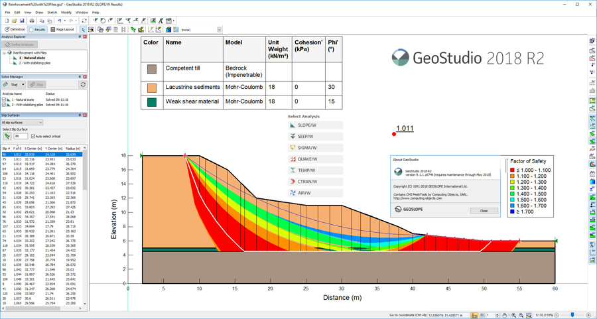Close the Solve Manager panel
The width and height of the screenshot is (597, 319).
(x=85, y=76)
